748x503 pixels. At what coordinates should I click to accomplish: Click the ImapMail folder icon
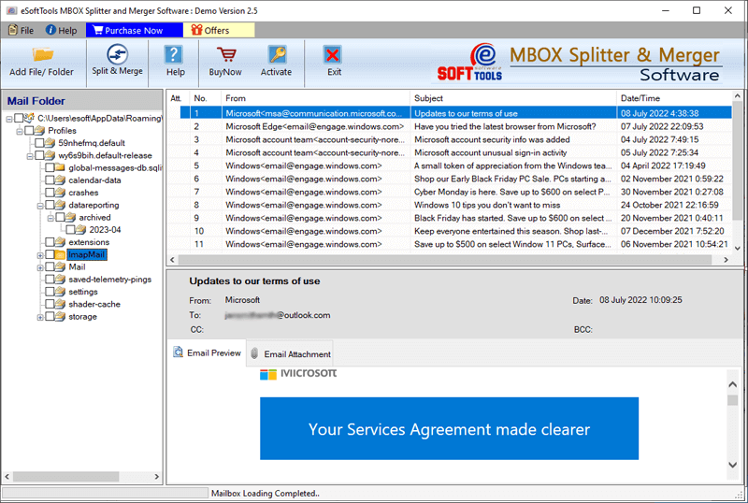(x=60, y=255)
